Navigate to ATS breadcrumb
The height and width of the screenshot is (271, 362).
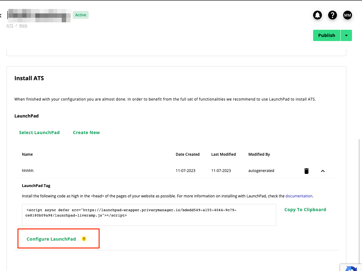(x=10, y=26)
